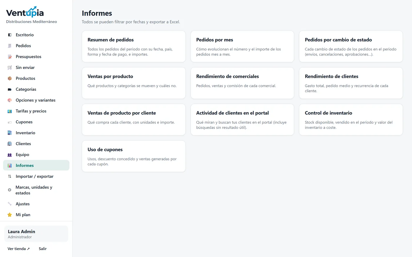Viewport: 412px width, 257px height.
Task: Open the Uso de cupones report card
Action: click(x=134, y=156)
